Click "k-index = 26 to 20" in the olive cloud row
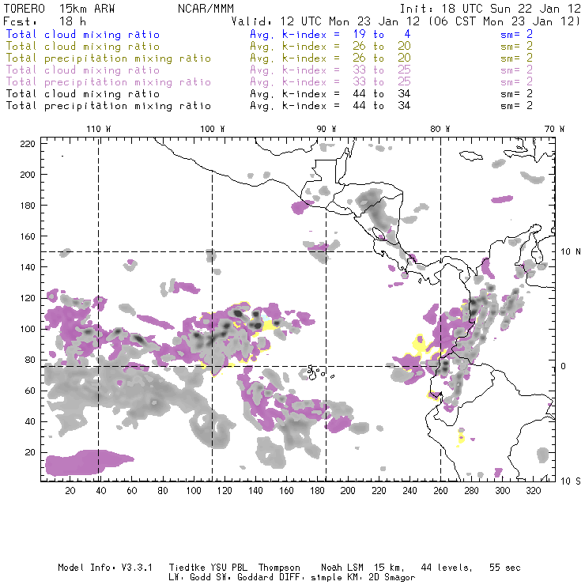 [346, 47]
